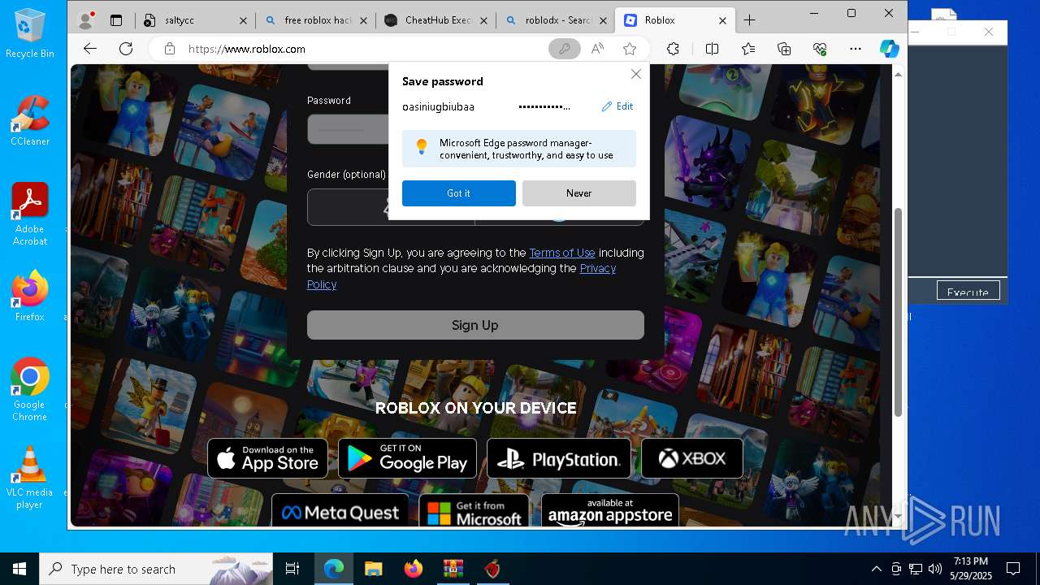The image size is (1040, 585).
Task: Click Never to decline saving
Action: click(x=579, y=193)
